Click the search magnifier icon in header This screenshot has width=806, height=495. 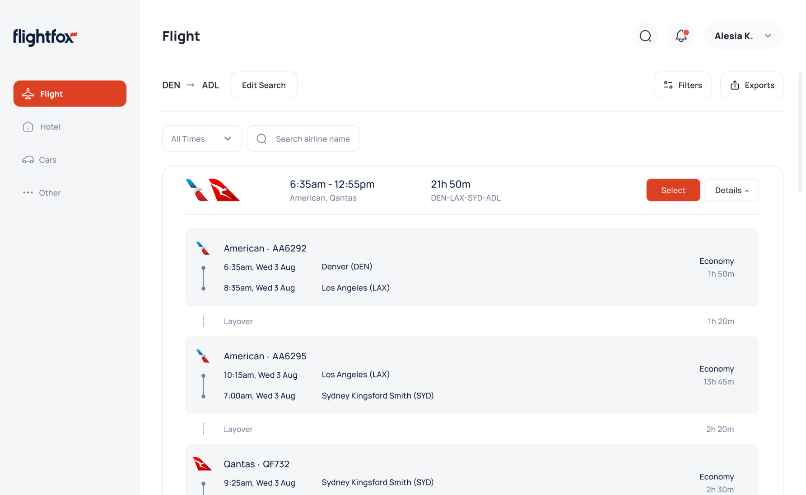[645, 36]
